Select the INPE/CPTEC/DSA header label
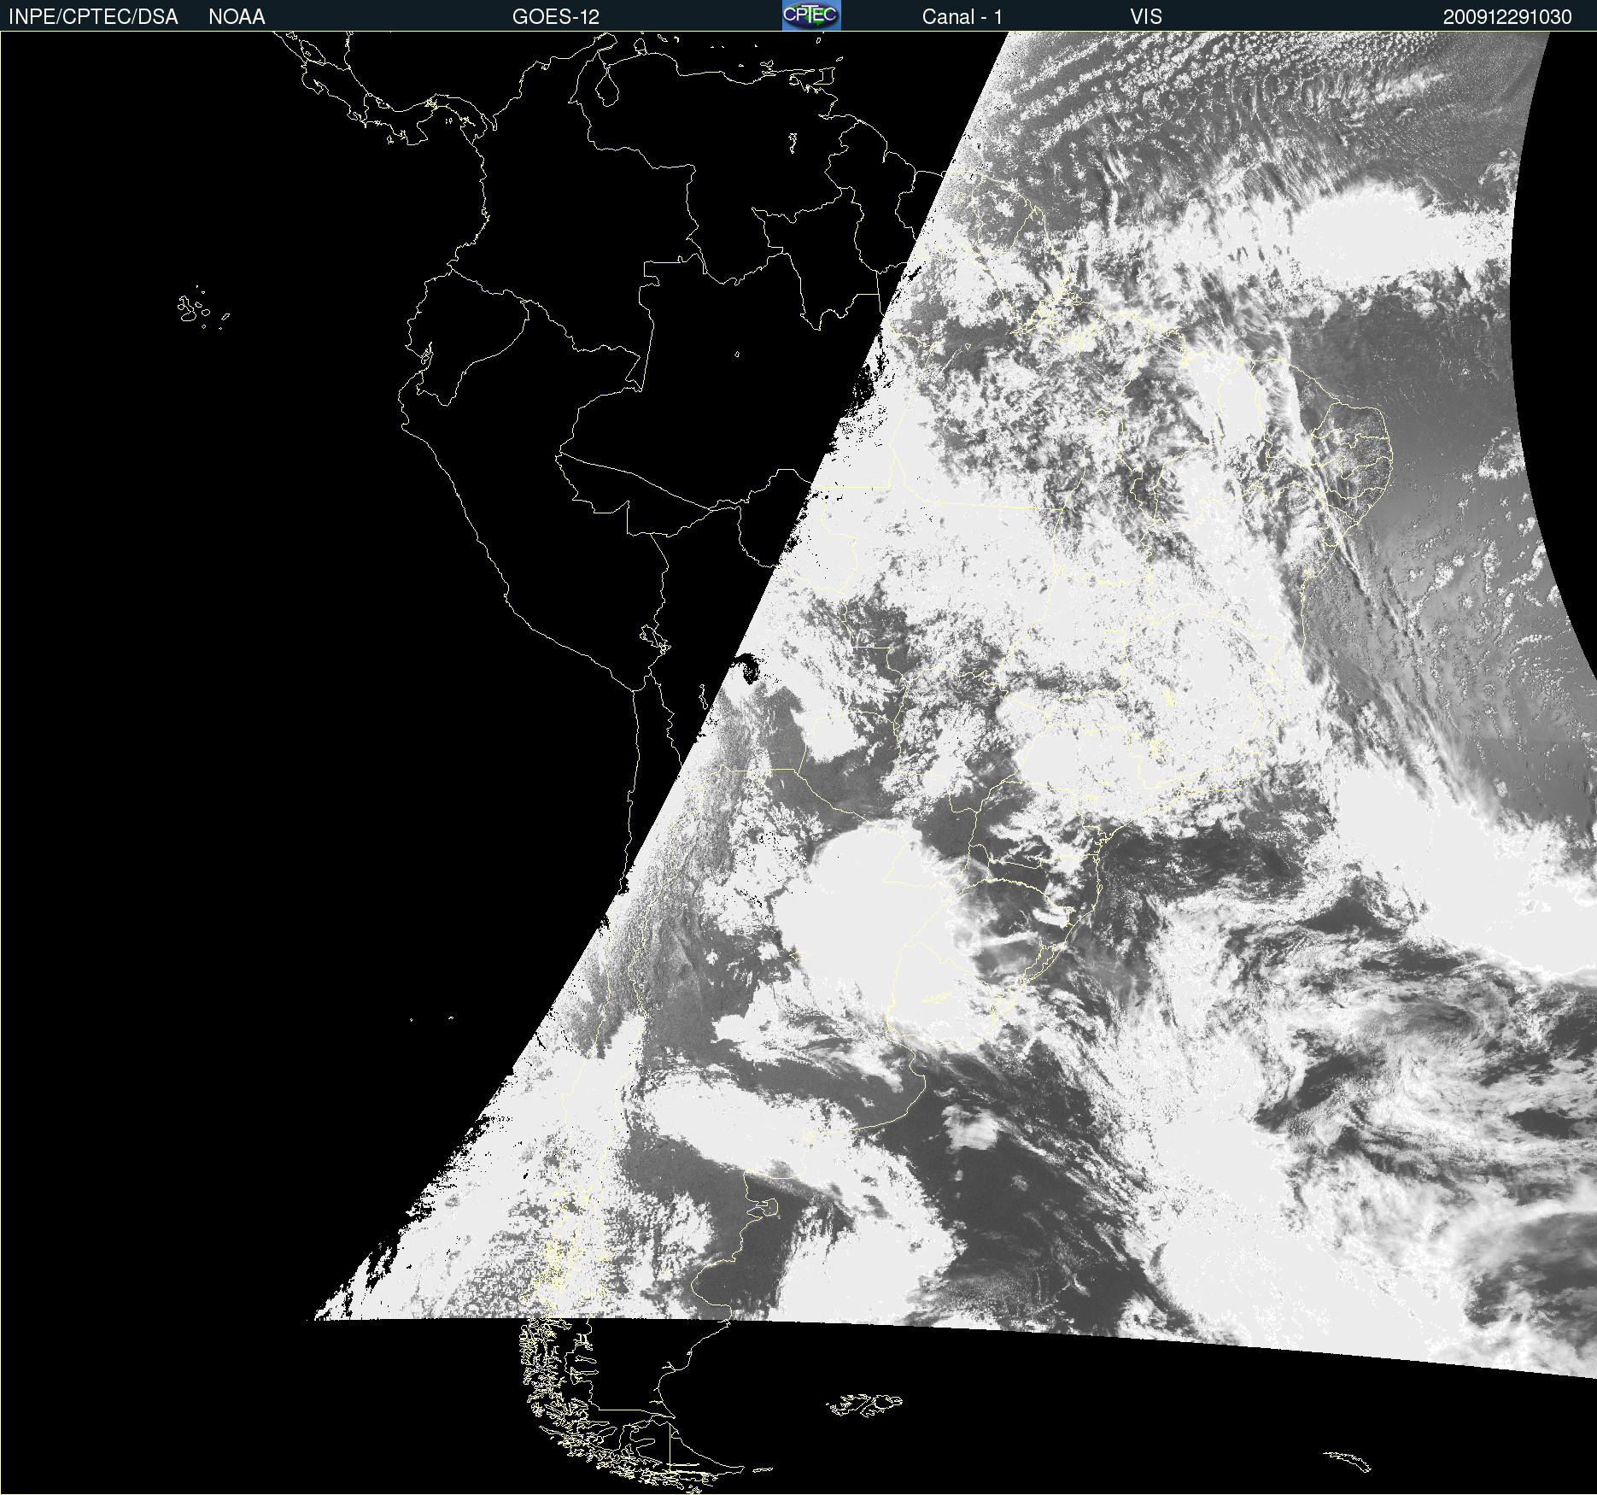The image size is (1597, 1495). coord(93,17)
